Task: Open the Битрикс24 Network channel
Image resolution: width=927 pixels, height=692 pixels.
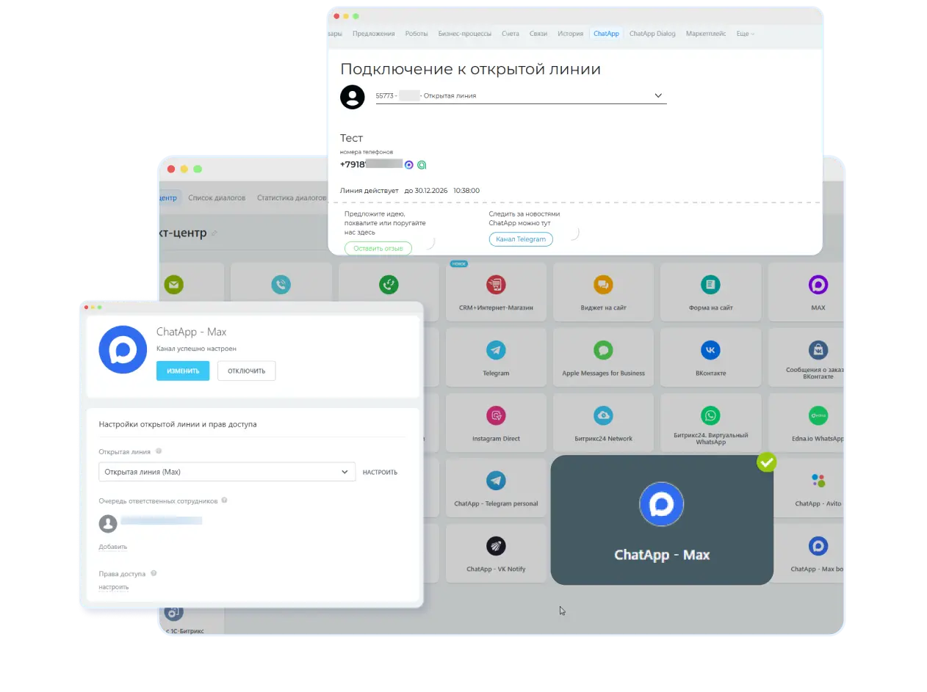Action: 603,422
